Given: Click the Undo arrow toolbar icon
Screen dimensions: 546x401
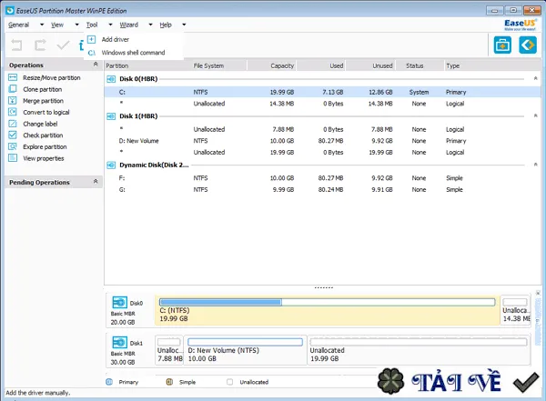Looking at the screenshot, I should [16, 45].
